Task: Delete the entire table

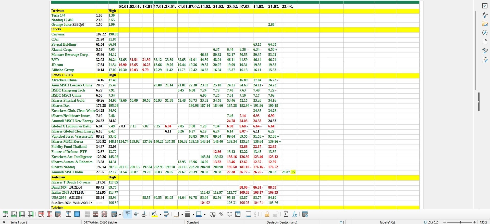Action: tap(58, 214)
